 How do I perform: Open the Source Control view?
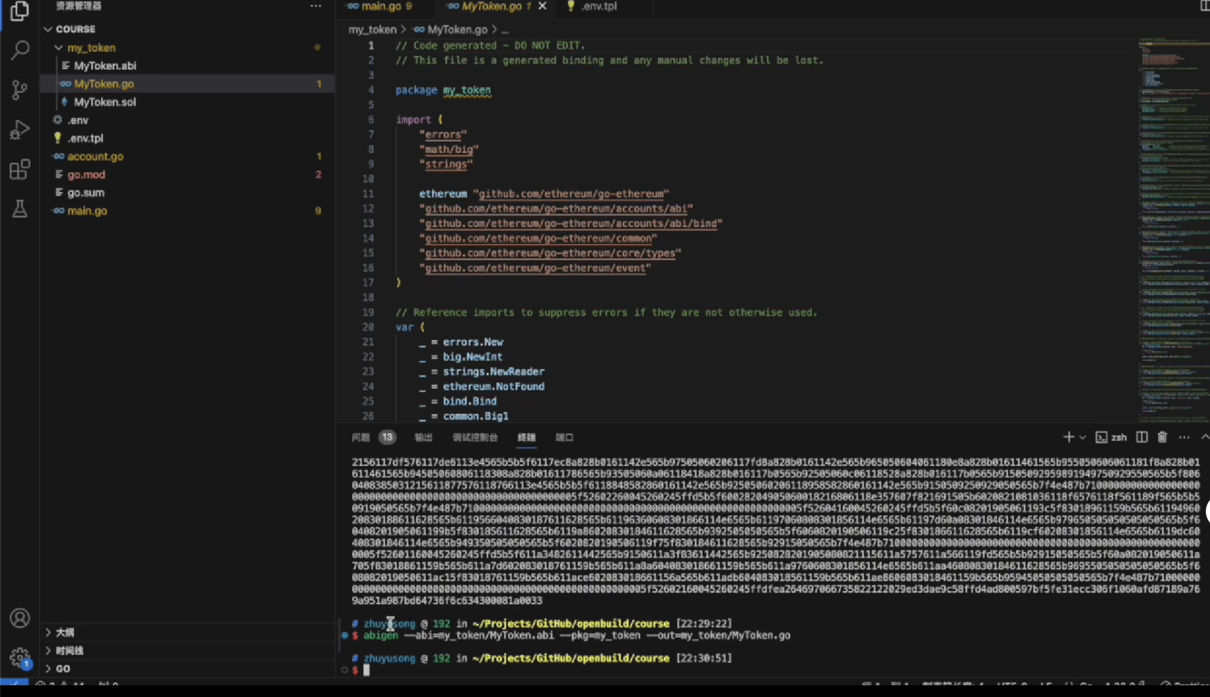pyautogui.click(x=19, y=90)
